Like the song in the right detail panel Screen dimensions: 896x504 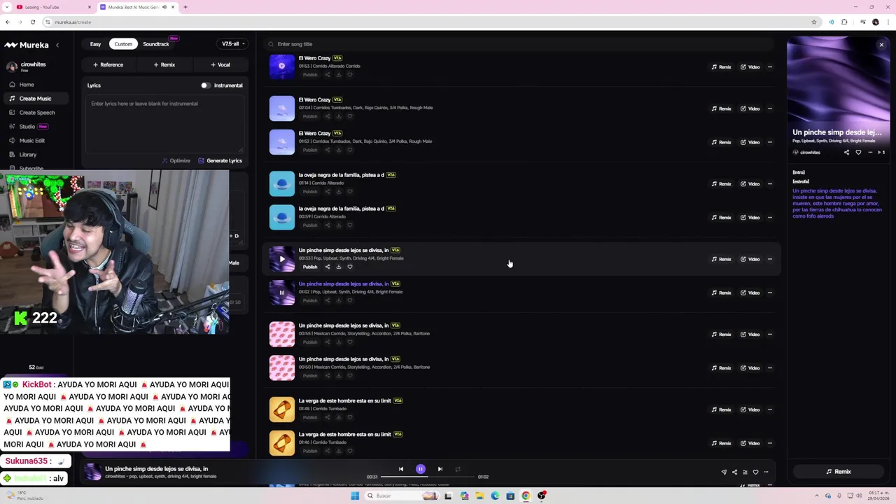click(x=858, y=152)
